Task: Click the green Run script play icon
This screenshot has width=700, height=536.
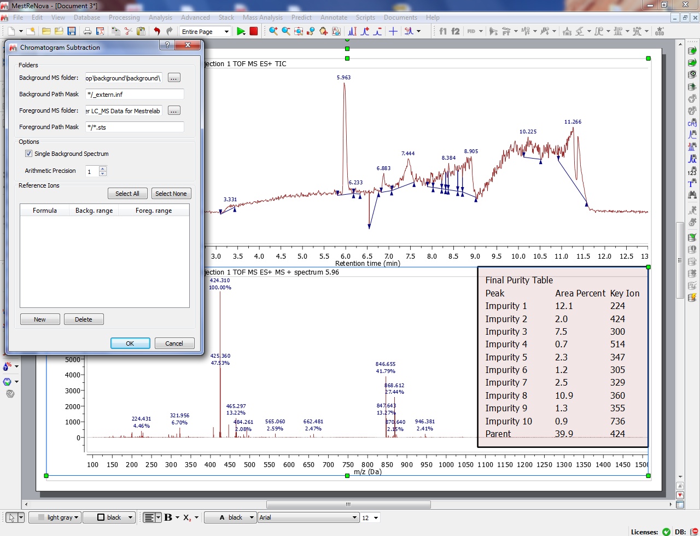Action: (x=241, y=32)
